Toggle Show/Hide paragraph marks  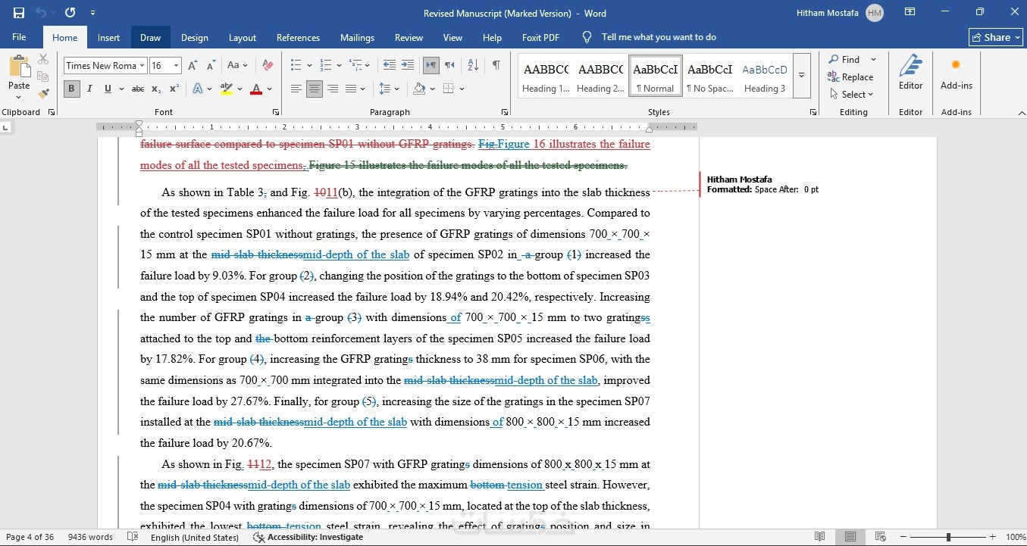tap(496, 66)
